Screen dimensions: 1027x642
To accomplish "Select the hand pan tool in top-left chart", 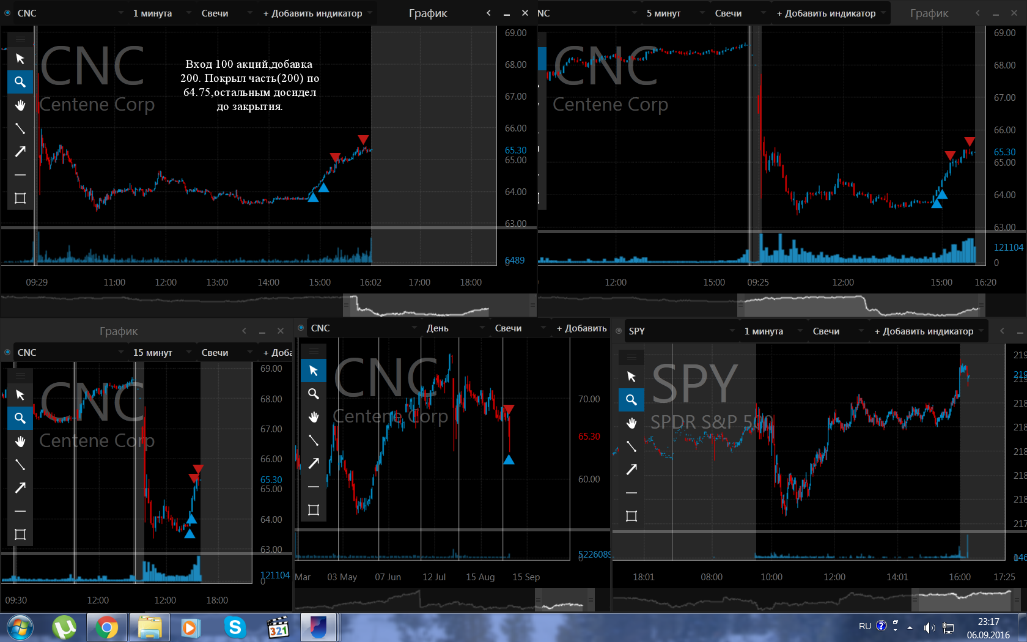I will pos(20,105).
